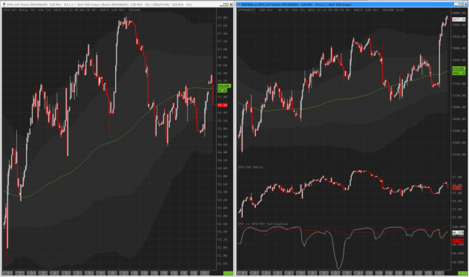Click the SPX vs SPX/JXY Correlation subgraph label
Screen dimensions: 469x277
263,224
